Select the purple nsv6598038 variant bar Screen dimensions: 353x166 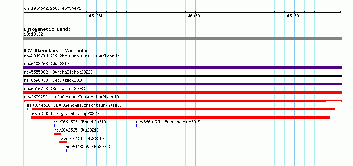point(182,84)
